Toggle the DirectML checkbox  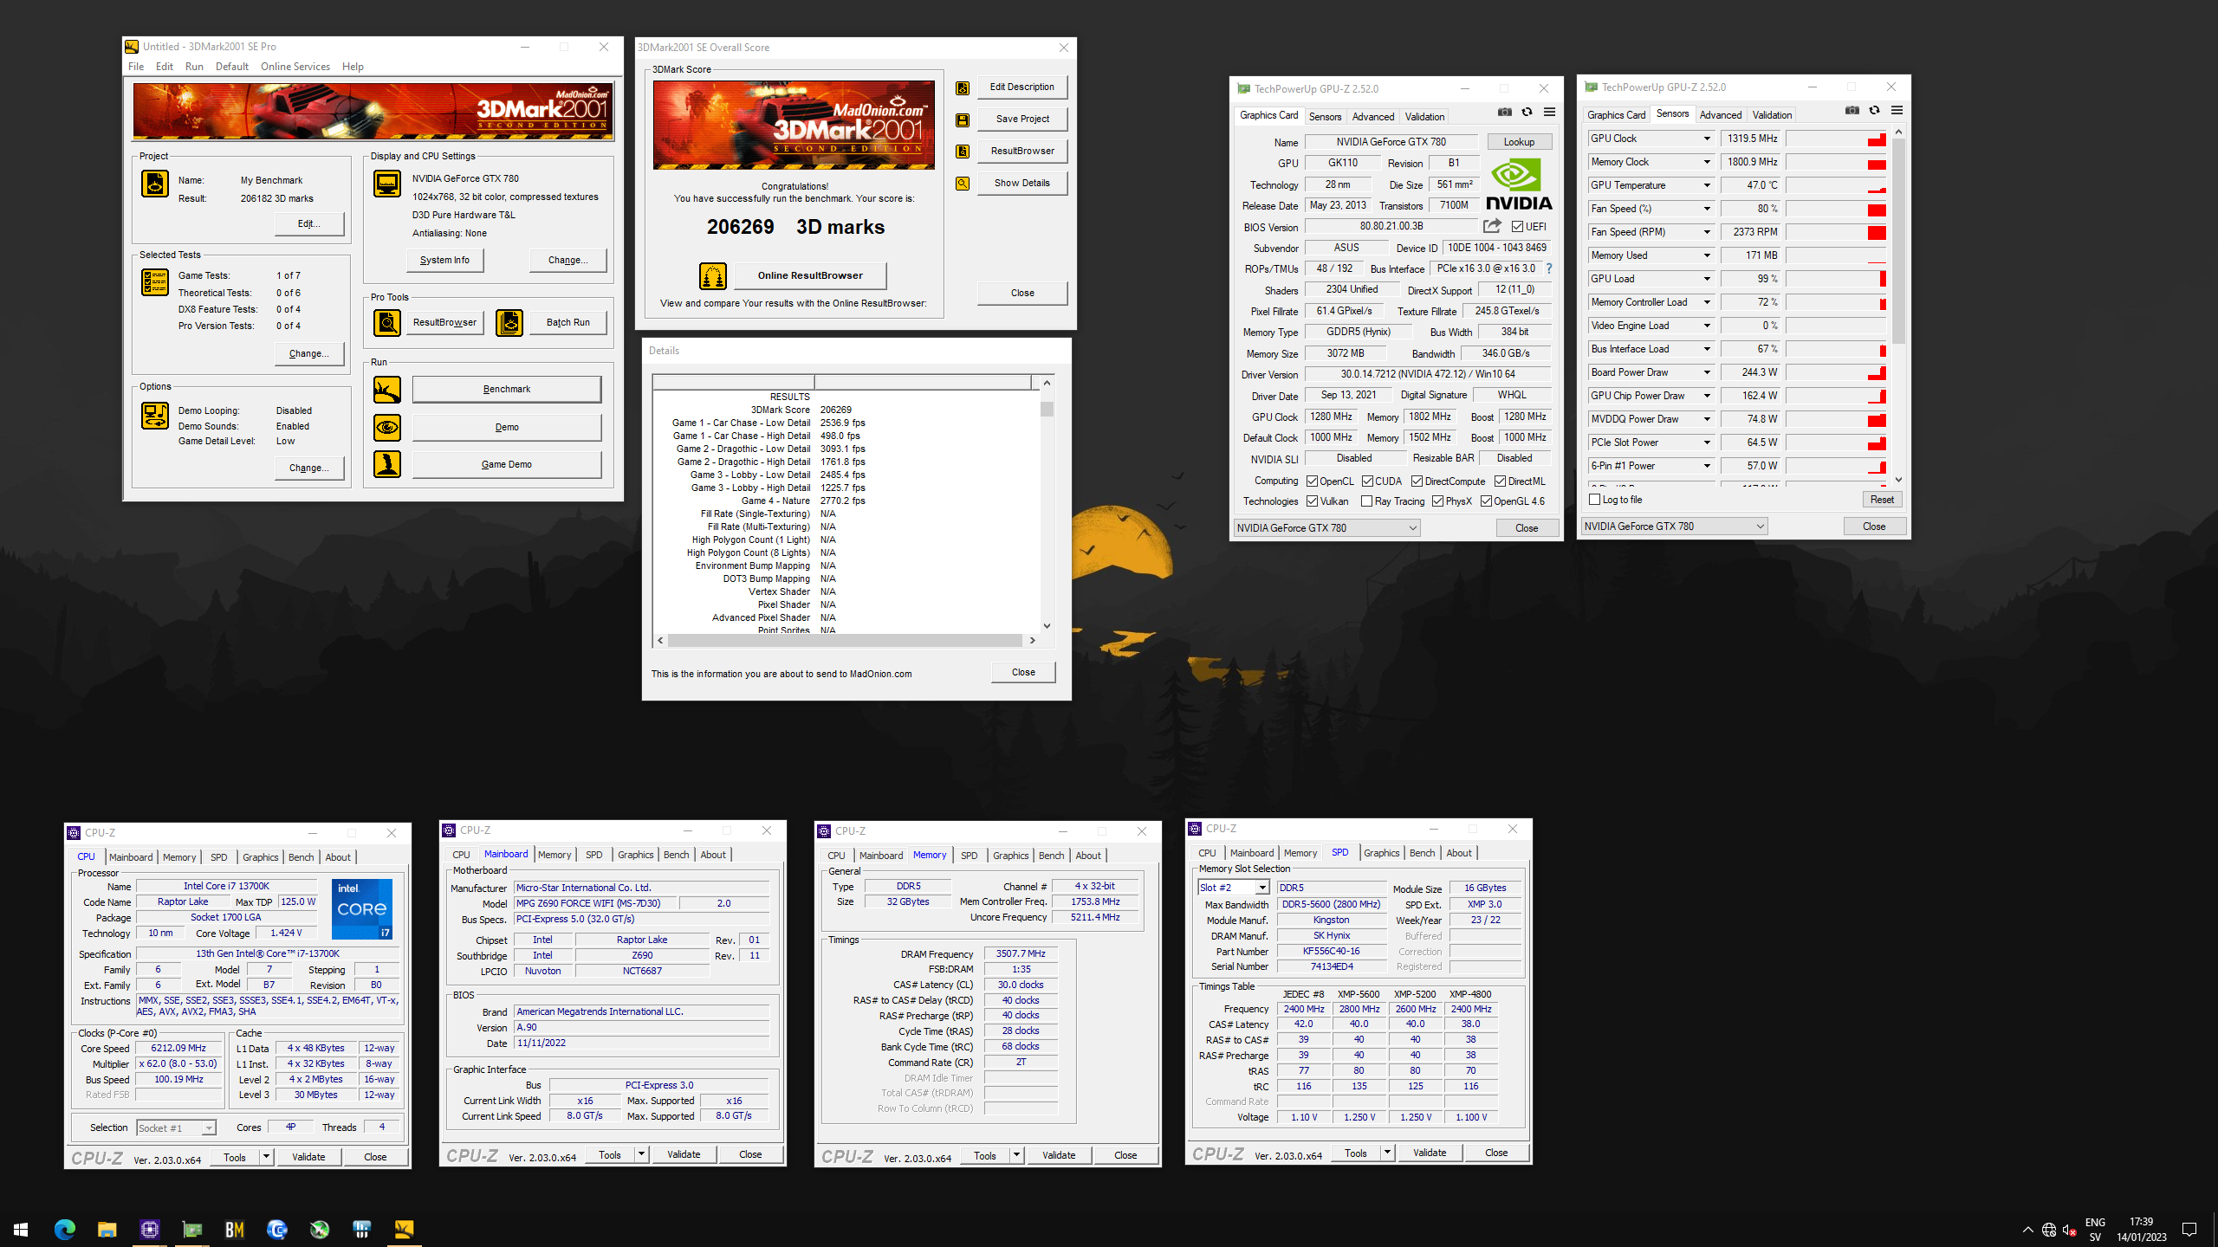(x=1501, y=481)
